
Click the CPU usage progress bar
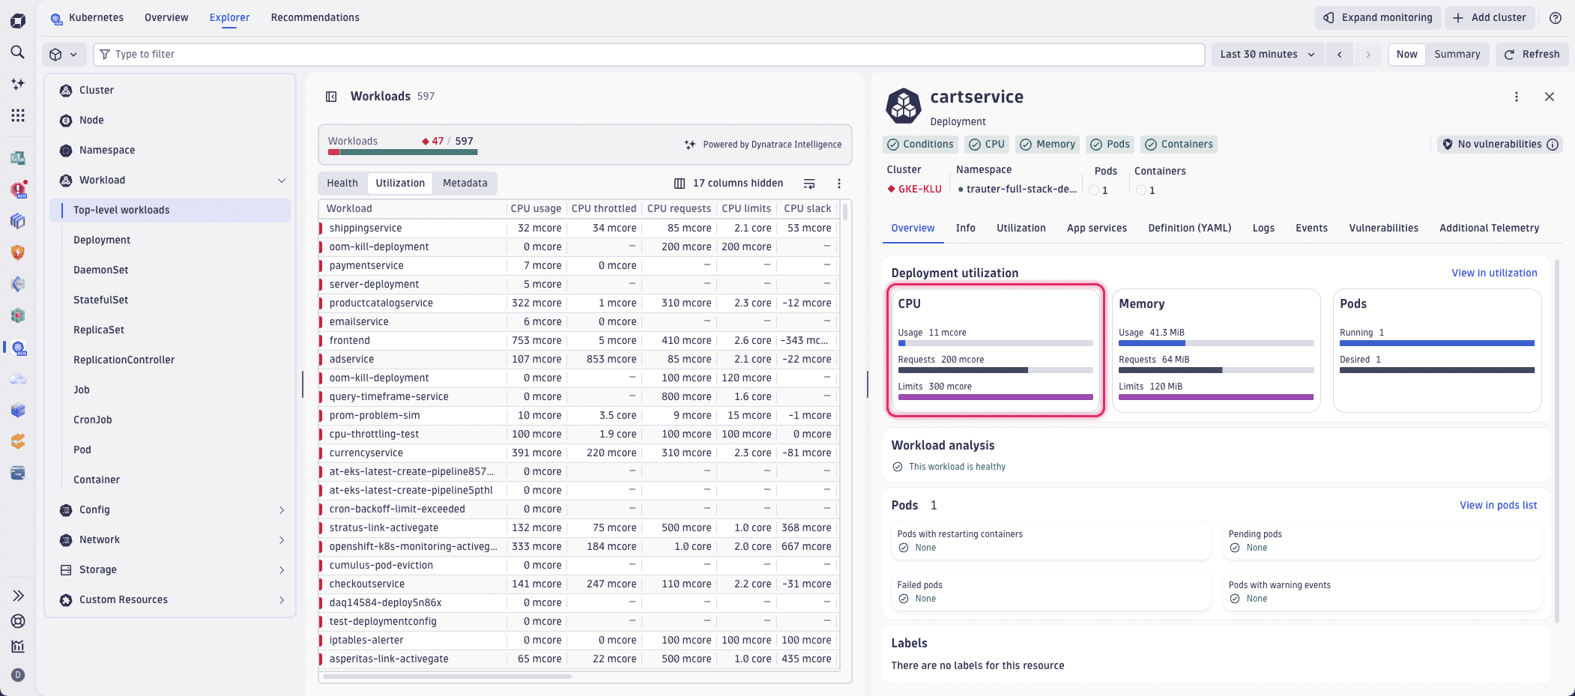click(x=994, y=343)
